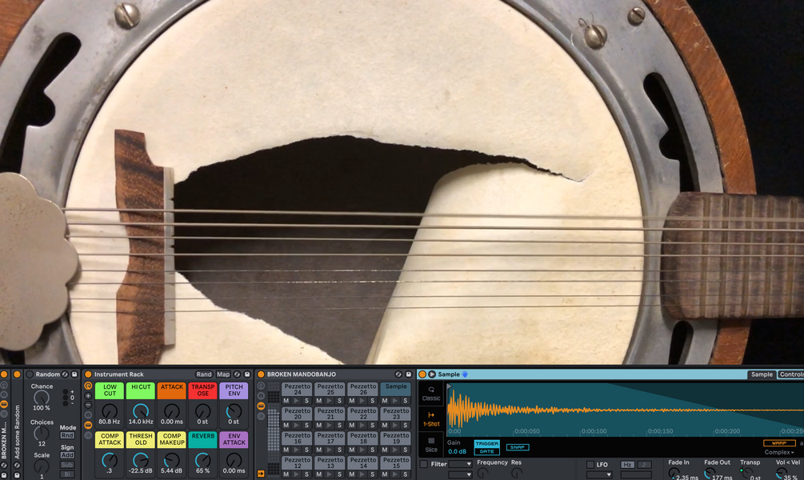Click the Random device hot-swap icon
The image size is (804, 480).
tap(65, 374)
